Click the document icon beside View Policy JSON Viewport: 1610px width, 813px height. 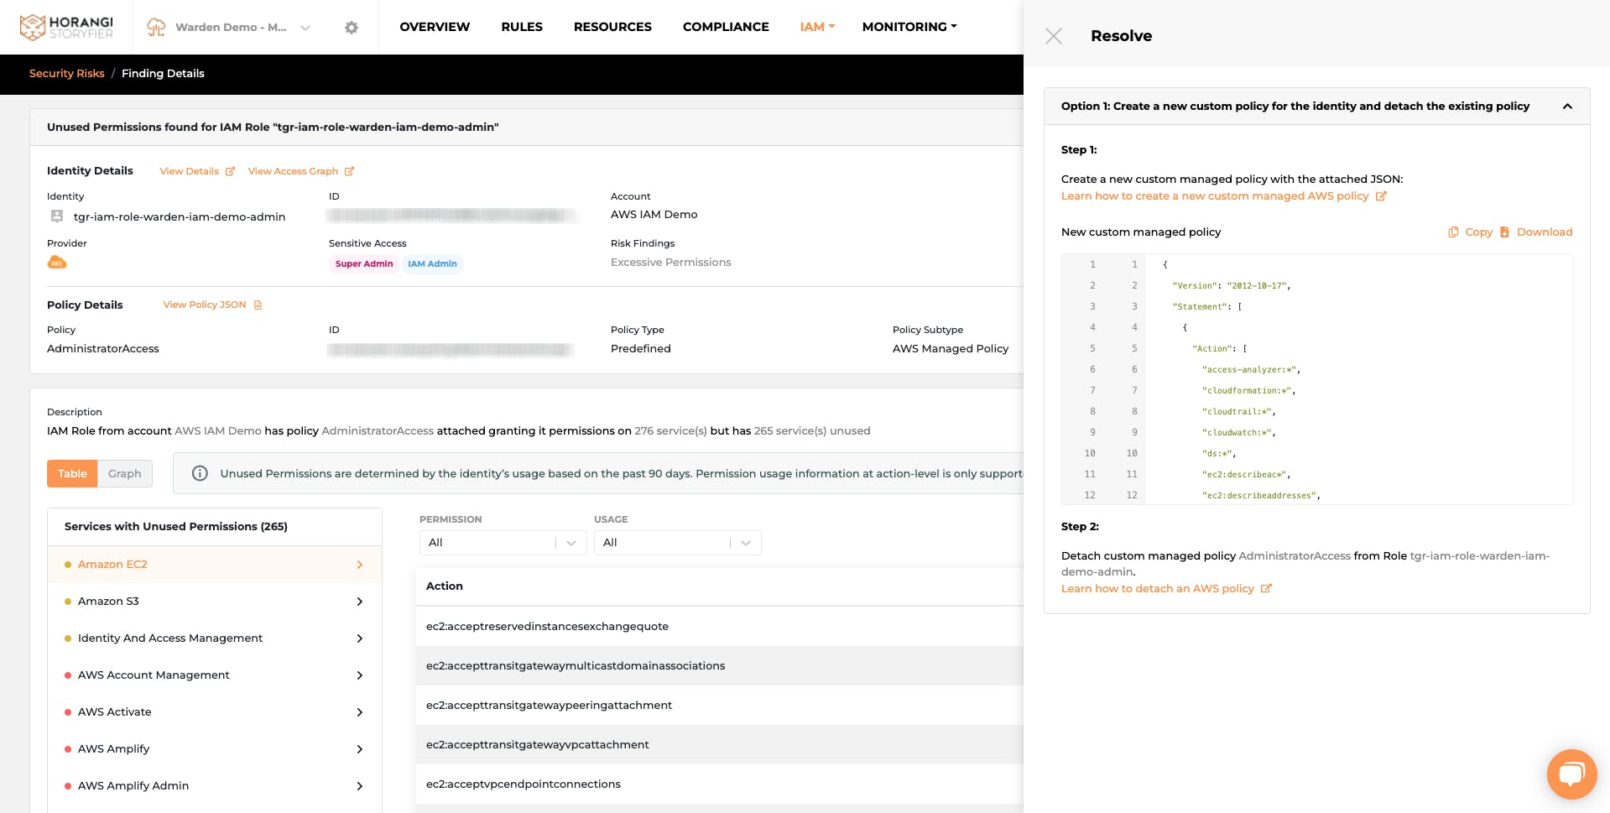tap(258, 305)
